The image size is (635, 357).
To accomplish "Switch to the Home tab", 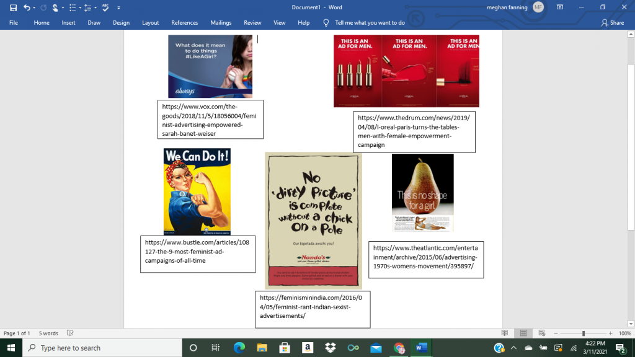I will [x=42, y=23].
